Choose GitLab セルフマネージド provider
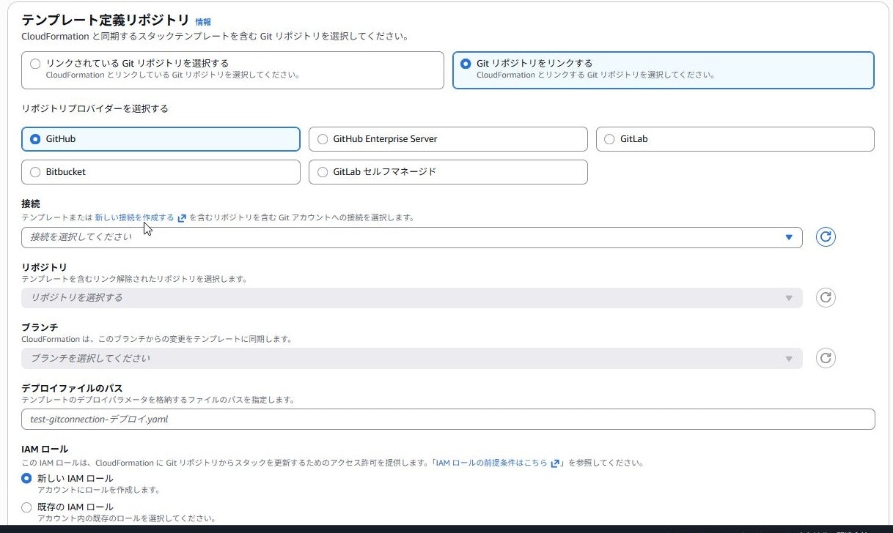The height and width of the screenshot is (533, 893). pyautogui.click(x=448, y=172)
